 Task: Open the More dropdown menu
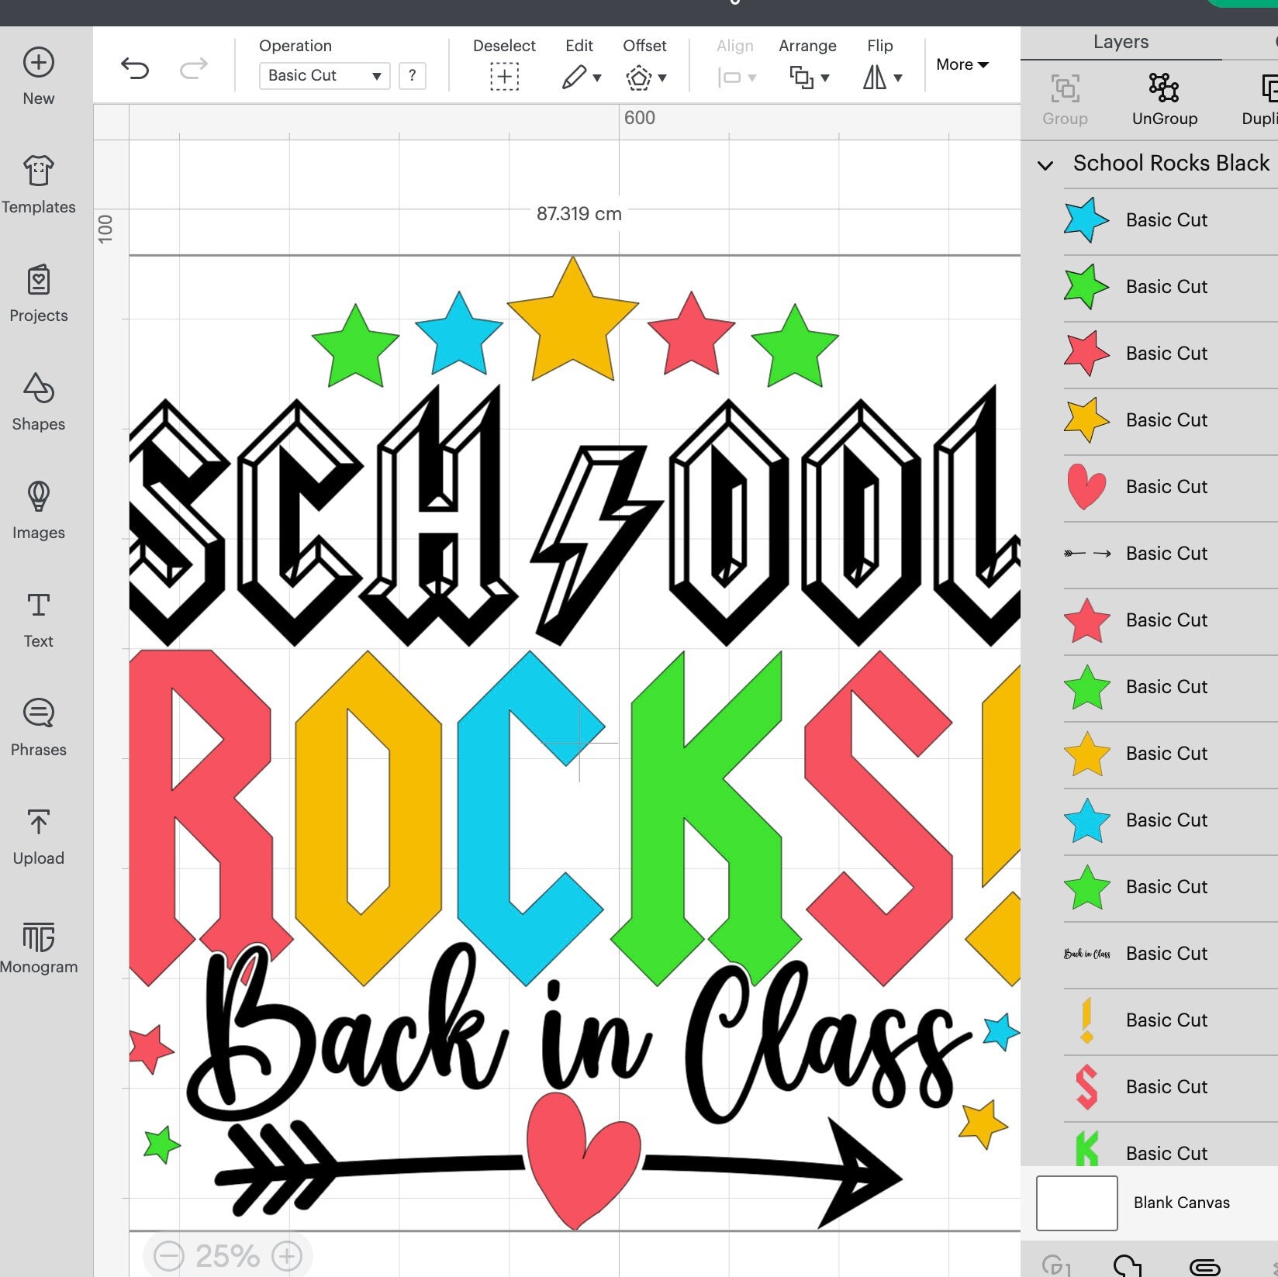click(962, 65)
